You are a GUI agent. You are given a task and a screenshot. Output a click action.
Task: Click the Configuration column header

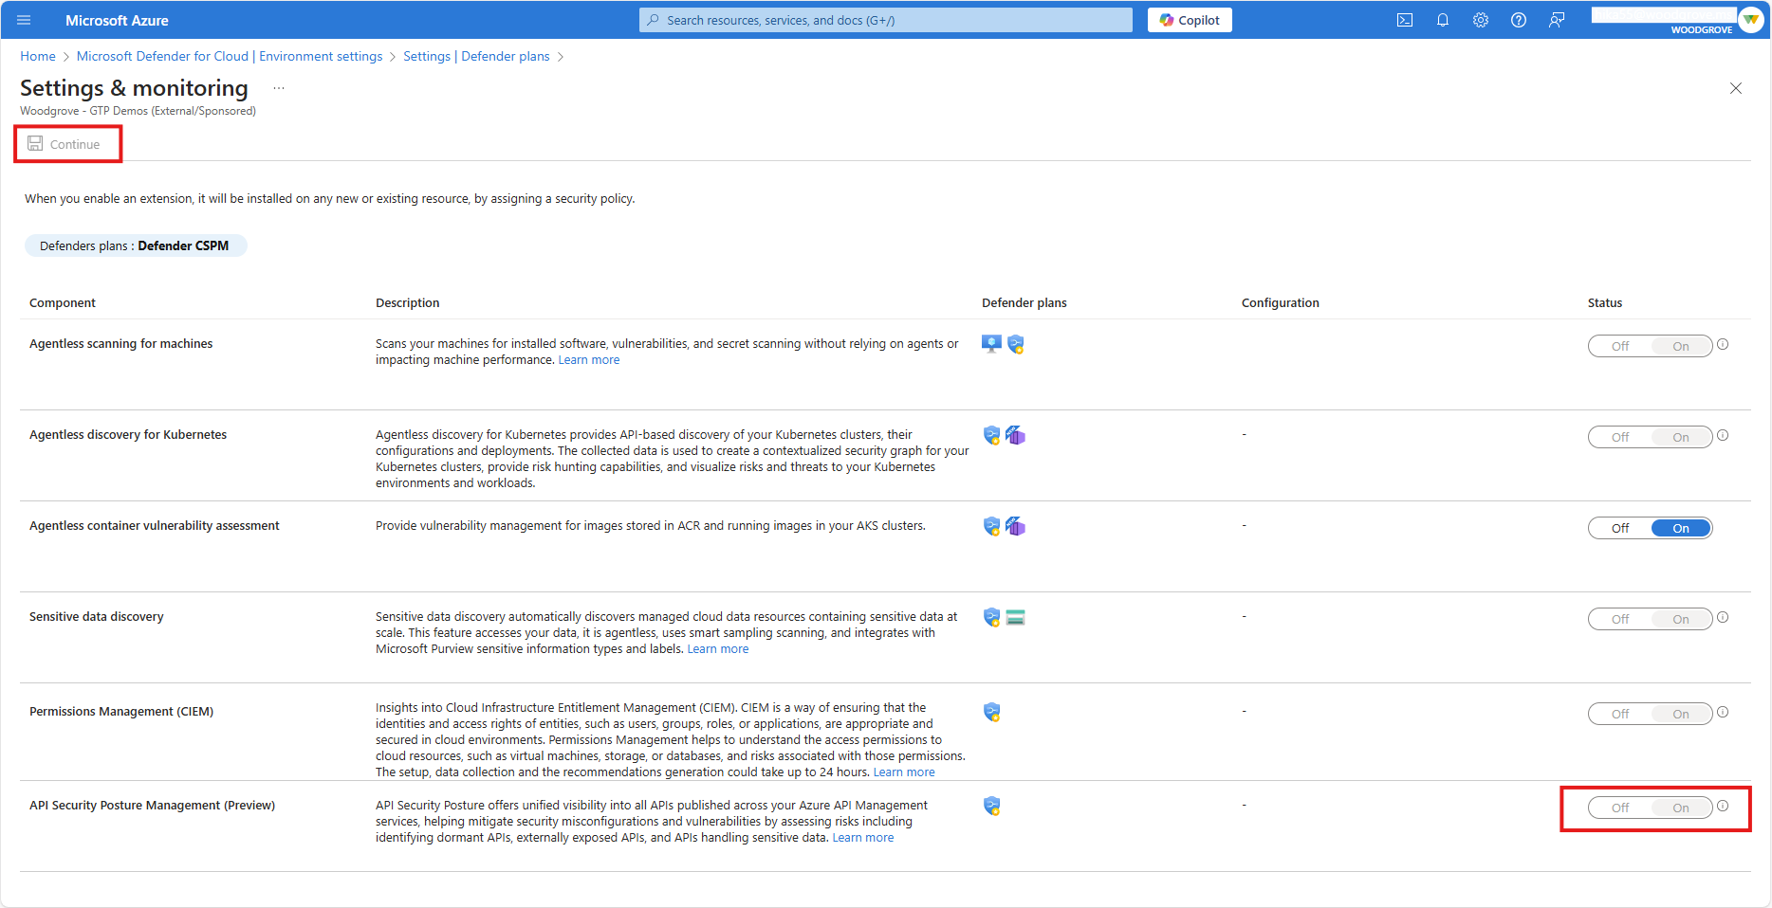point(1281,303)
